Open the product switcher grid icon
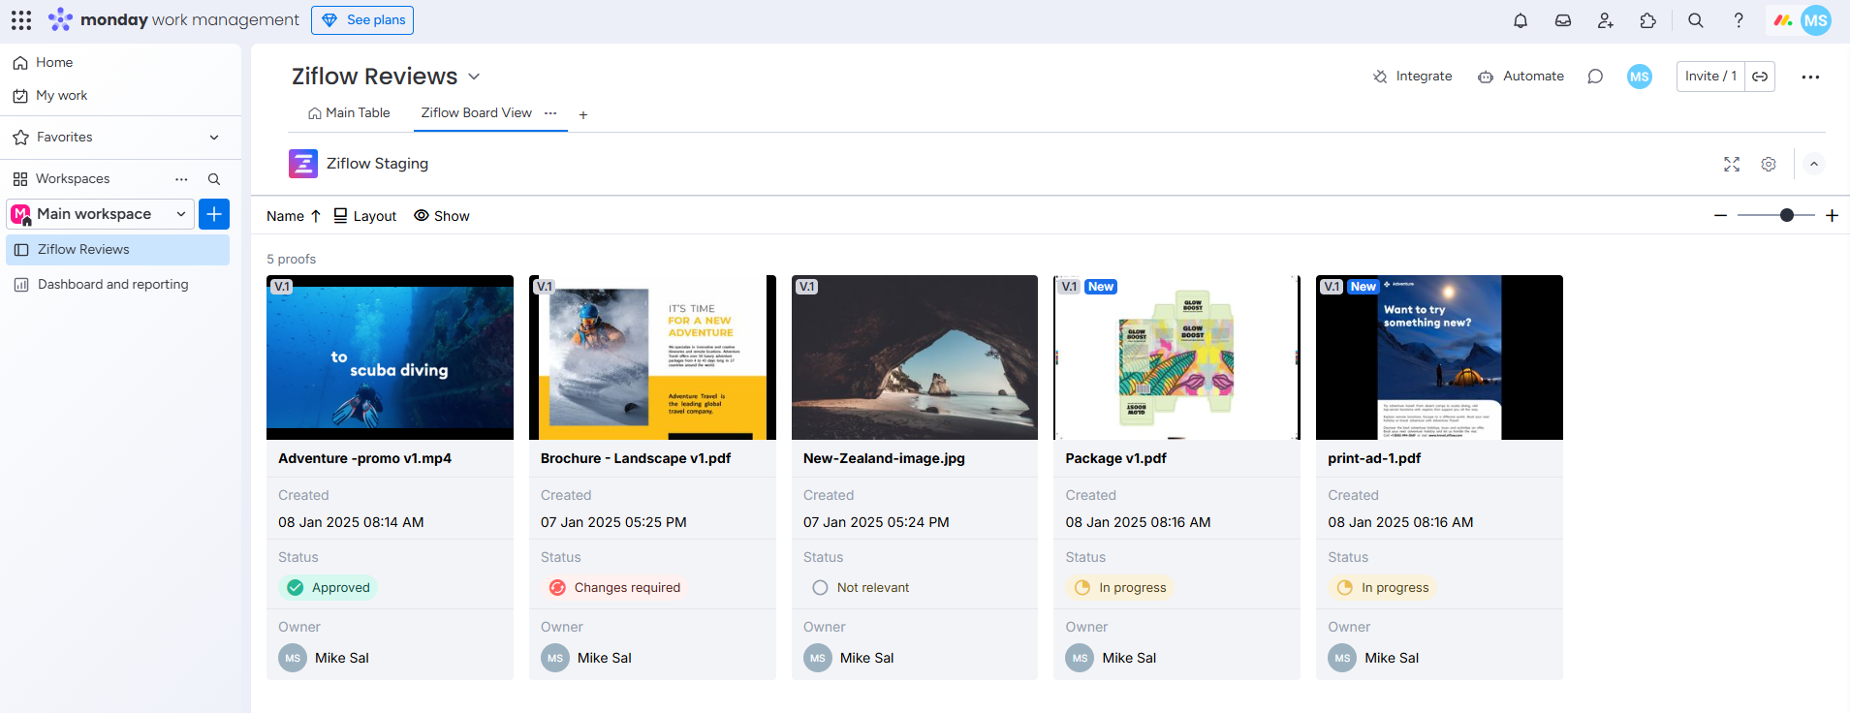Viewport: 1850px width, 713px height. click(x=21, y=20)
